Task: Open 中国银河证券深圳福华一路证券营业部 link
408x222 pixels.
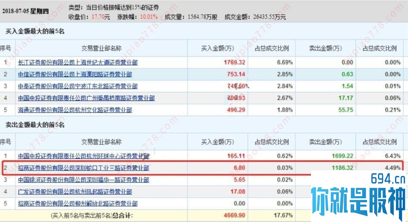Action: pyautogui.click(x=84, y=180)
